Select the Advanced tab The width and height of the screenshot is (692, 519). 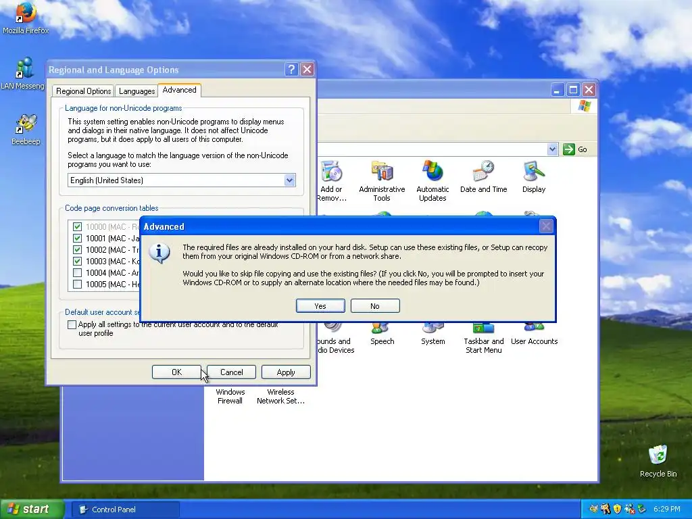point(179,90)
